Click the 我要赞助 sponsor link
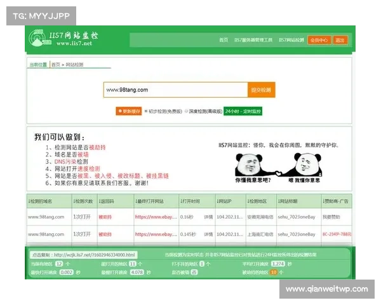This screenshot has height=305, width=381. pyautogui.click(x=331, y=217)
